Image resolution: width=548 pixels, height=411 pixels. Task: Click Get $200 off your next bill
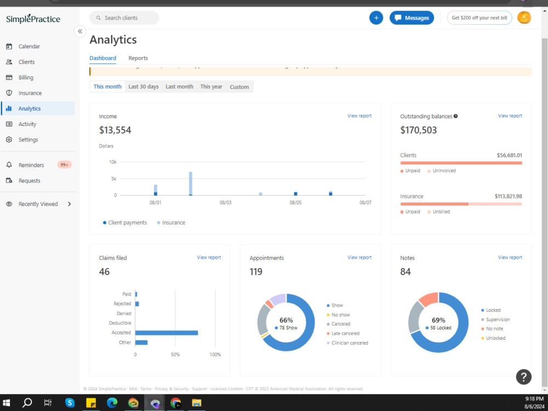coord(479,18)
